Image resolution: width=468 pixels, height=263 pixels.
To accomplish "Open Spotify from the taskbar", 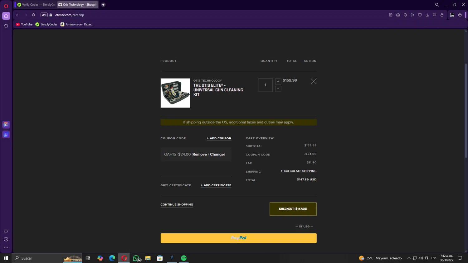I will [184, 258].
